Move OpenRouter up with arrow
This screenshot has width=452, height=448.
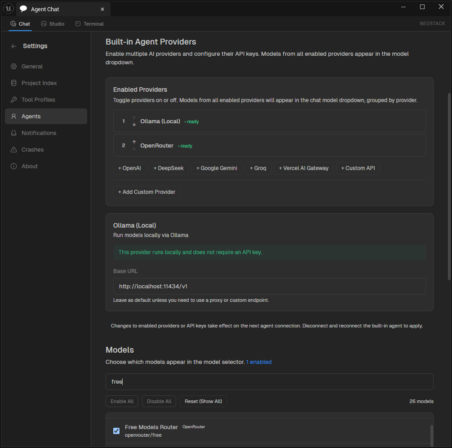(134, 142)
